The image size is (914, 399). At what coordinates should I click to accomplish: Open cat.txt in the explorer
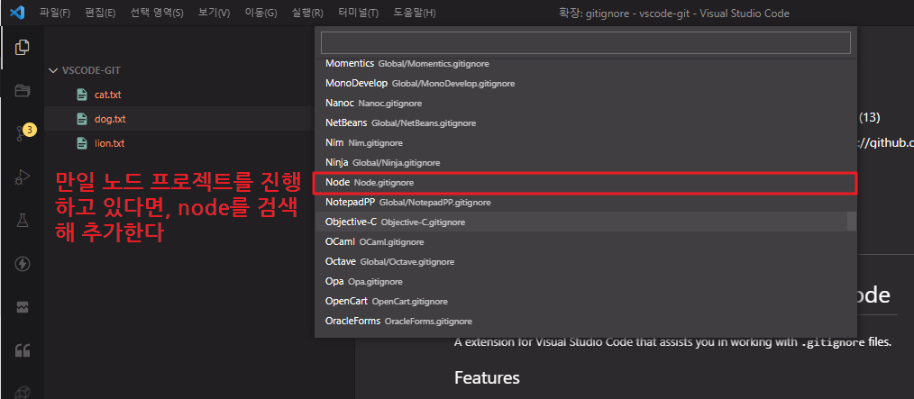point(108,95)
